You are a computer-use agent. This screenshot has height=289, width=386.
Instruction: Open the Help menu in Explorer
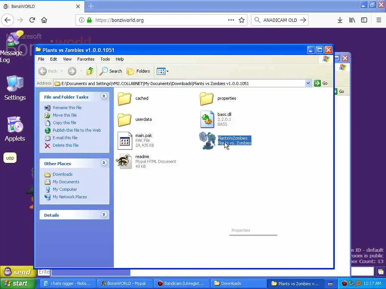click(x=119, y=59)
